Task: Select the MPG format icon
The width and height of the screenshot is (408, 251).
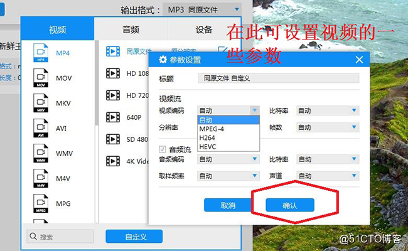Action: click(x=41, y=203)
